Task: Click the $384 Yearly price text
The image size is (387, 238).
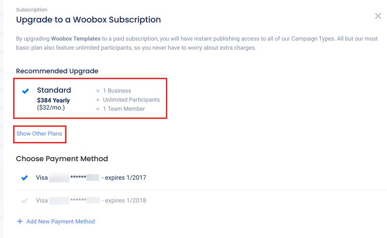Action: (53, 100)
